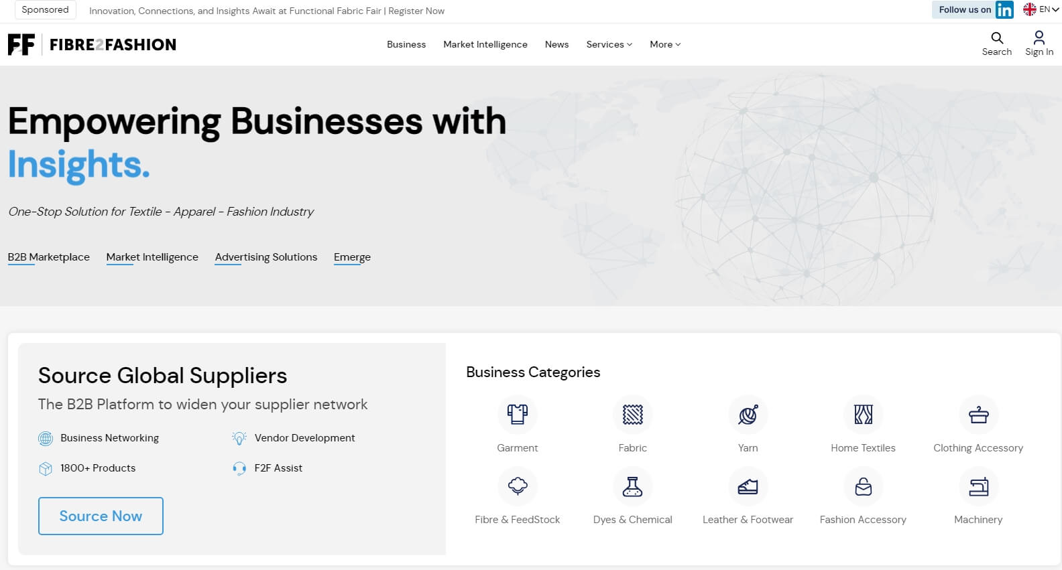Click the Vendor Development lightbulb icon
Screen dimensions: 1062x570
coord(239,438)
